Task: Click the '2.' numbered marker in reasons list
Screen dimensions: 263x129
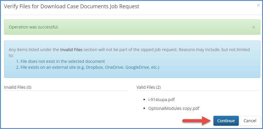Action: click(17, 67)
